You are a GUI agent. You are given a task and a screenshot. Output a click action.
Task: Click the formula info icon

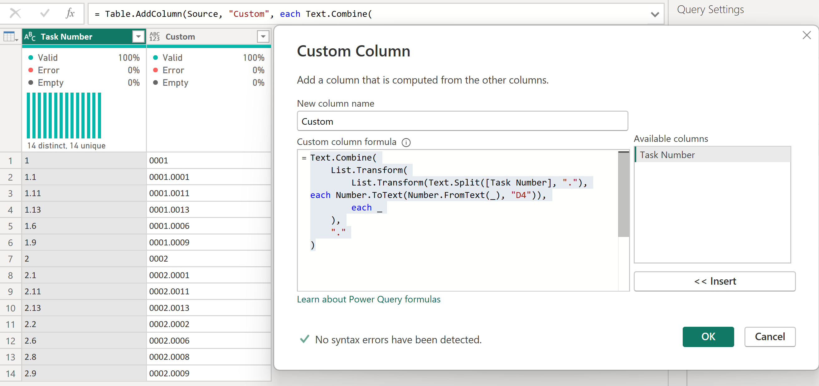[x=406, y=142]
